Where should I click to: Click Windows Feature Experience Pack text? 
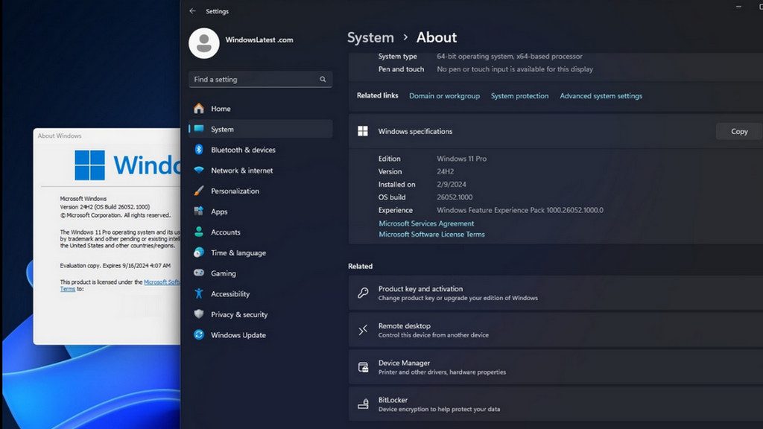click(519, 210)
